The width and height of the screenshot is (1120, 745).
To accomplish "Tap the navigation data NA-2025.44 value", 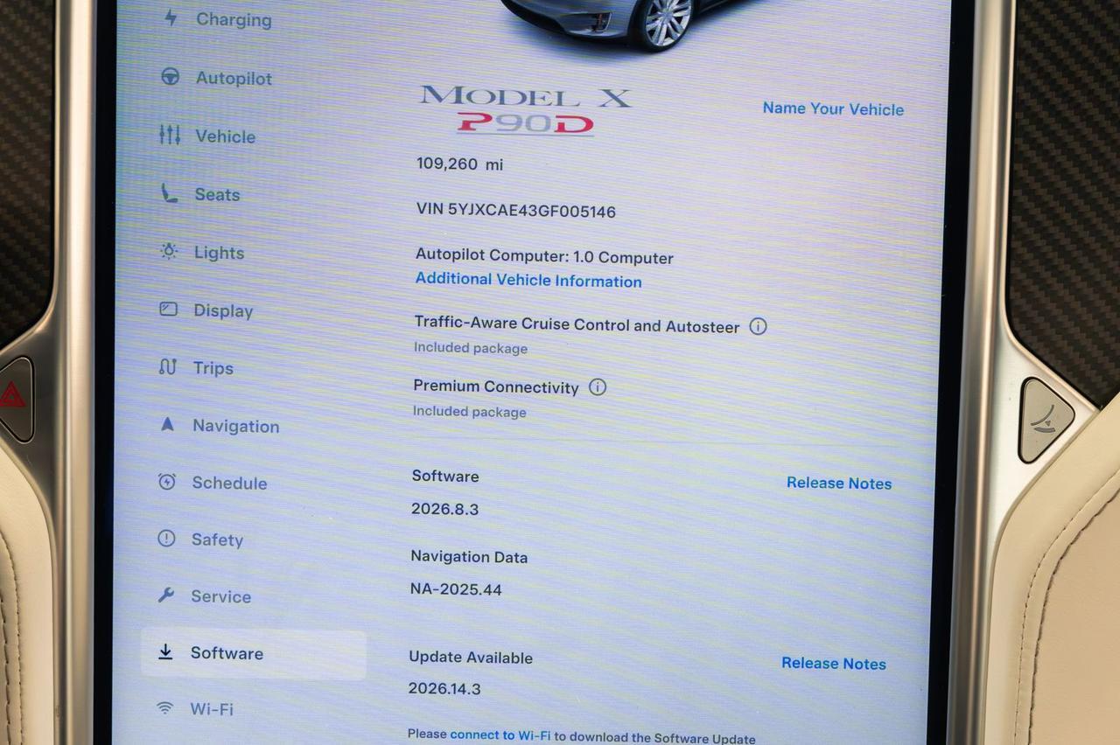I will [x=456, y=589].
